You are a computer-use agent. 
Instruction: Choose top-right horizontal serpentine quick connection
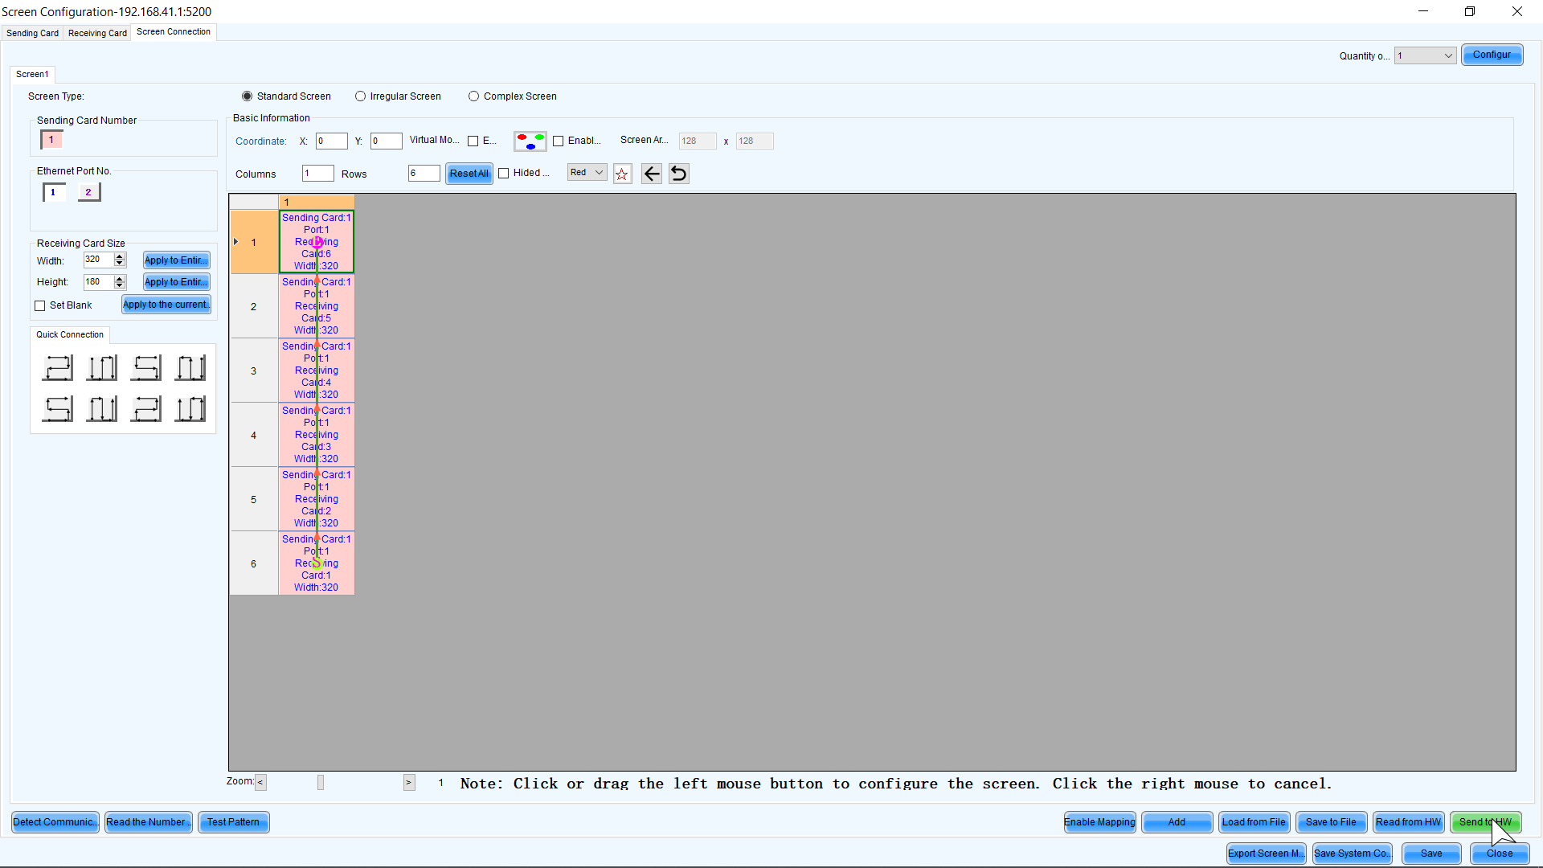[146, 368]
